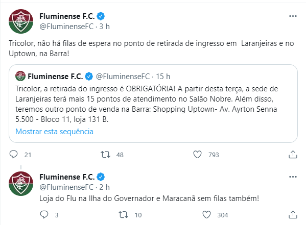Open Fluminense avatar on the second tweet
306x225 pixels.
pos(21,184)
